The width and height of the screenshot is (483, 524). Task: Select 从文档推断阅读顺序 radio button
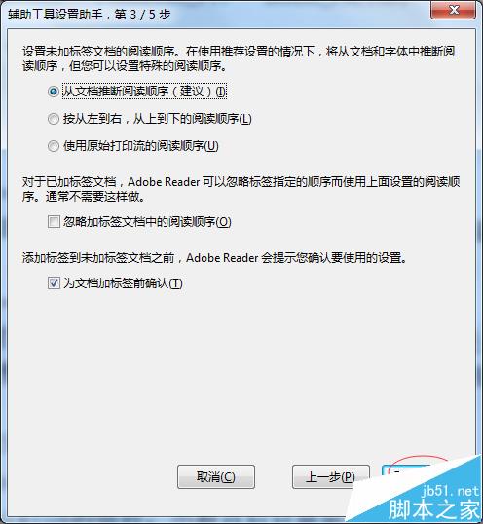[x=54, y=92]
